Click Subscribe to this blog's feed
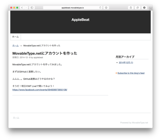Image resolution: width=161 pixels, height=140 pixels. pyautogui.click(x=131, y=73)
